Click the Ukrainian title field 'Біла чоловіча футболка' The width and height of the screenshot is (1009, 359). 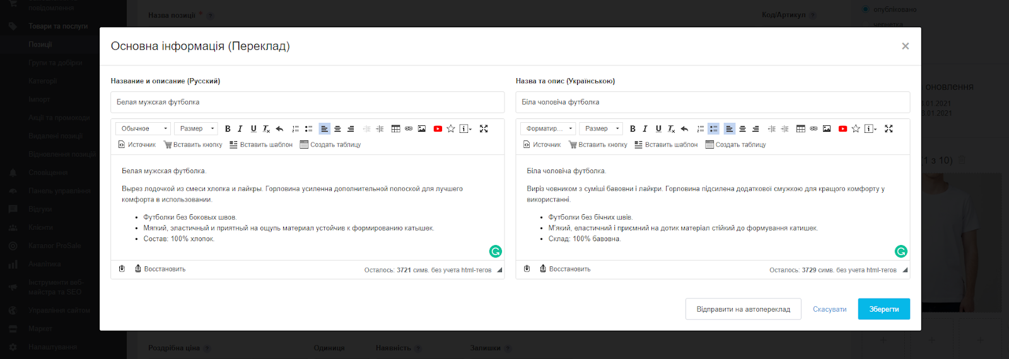pyautogui.click(x=713, y=102)
